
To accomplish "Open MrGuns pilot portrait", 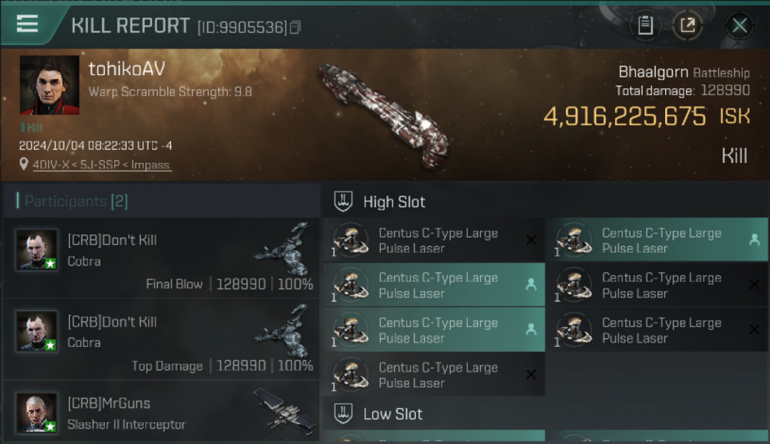I will (x=37, y=413).
